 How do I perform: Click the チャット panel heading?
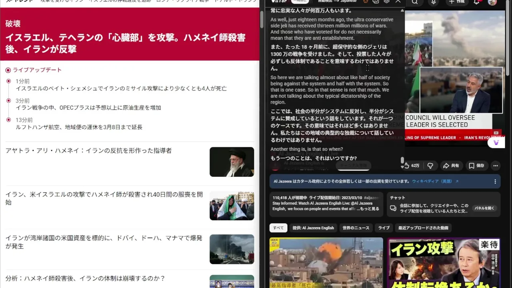(397, 198)
